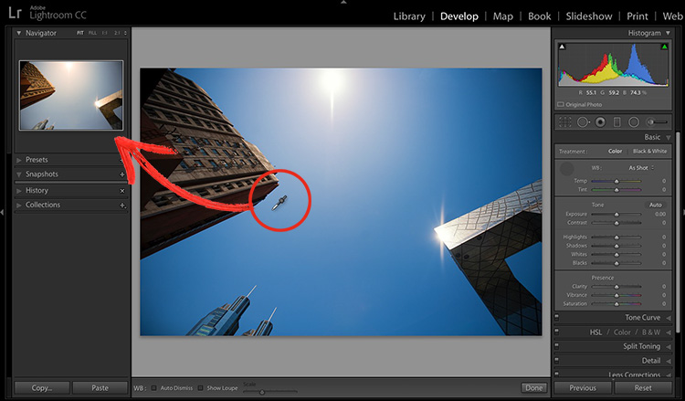Viewport: 685px width, 401px height.
Task: Expand the Presets panel
Action: [19, 161]
